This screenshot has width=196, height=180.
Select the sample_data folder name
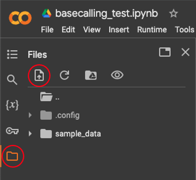pyautogui.click(x=78, y=134)
